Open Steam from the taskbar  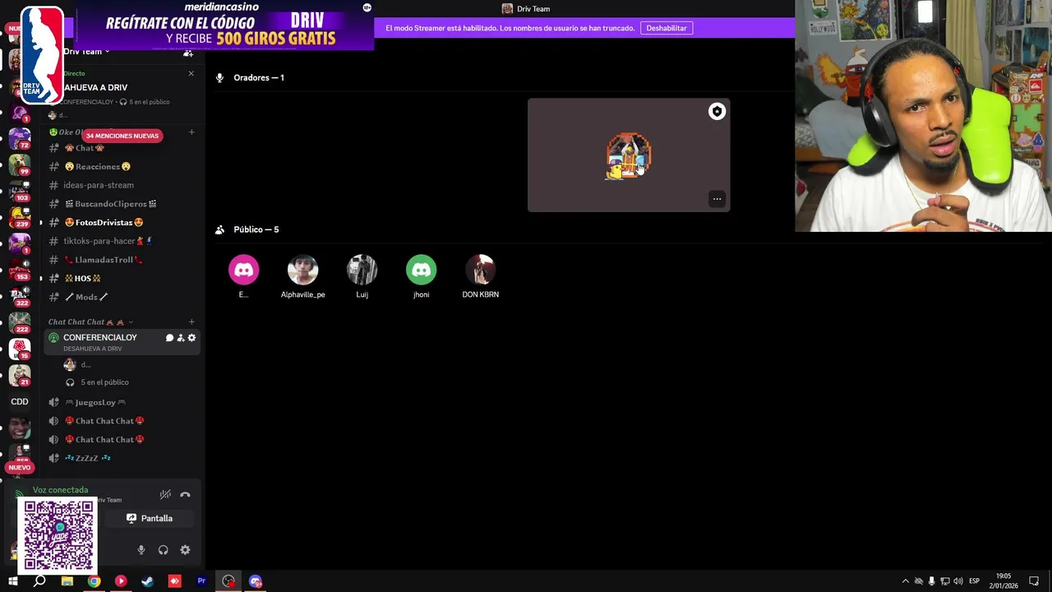pos(147,581)
